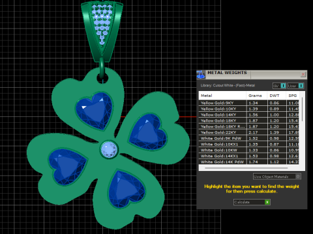Select the jump ring connecting the bail and clover
The height and width of the screenshot is (234, 313).
102,68
